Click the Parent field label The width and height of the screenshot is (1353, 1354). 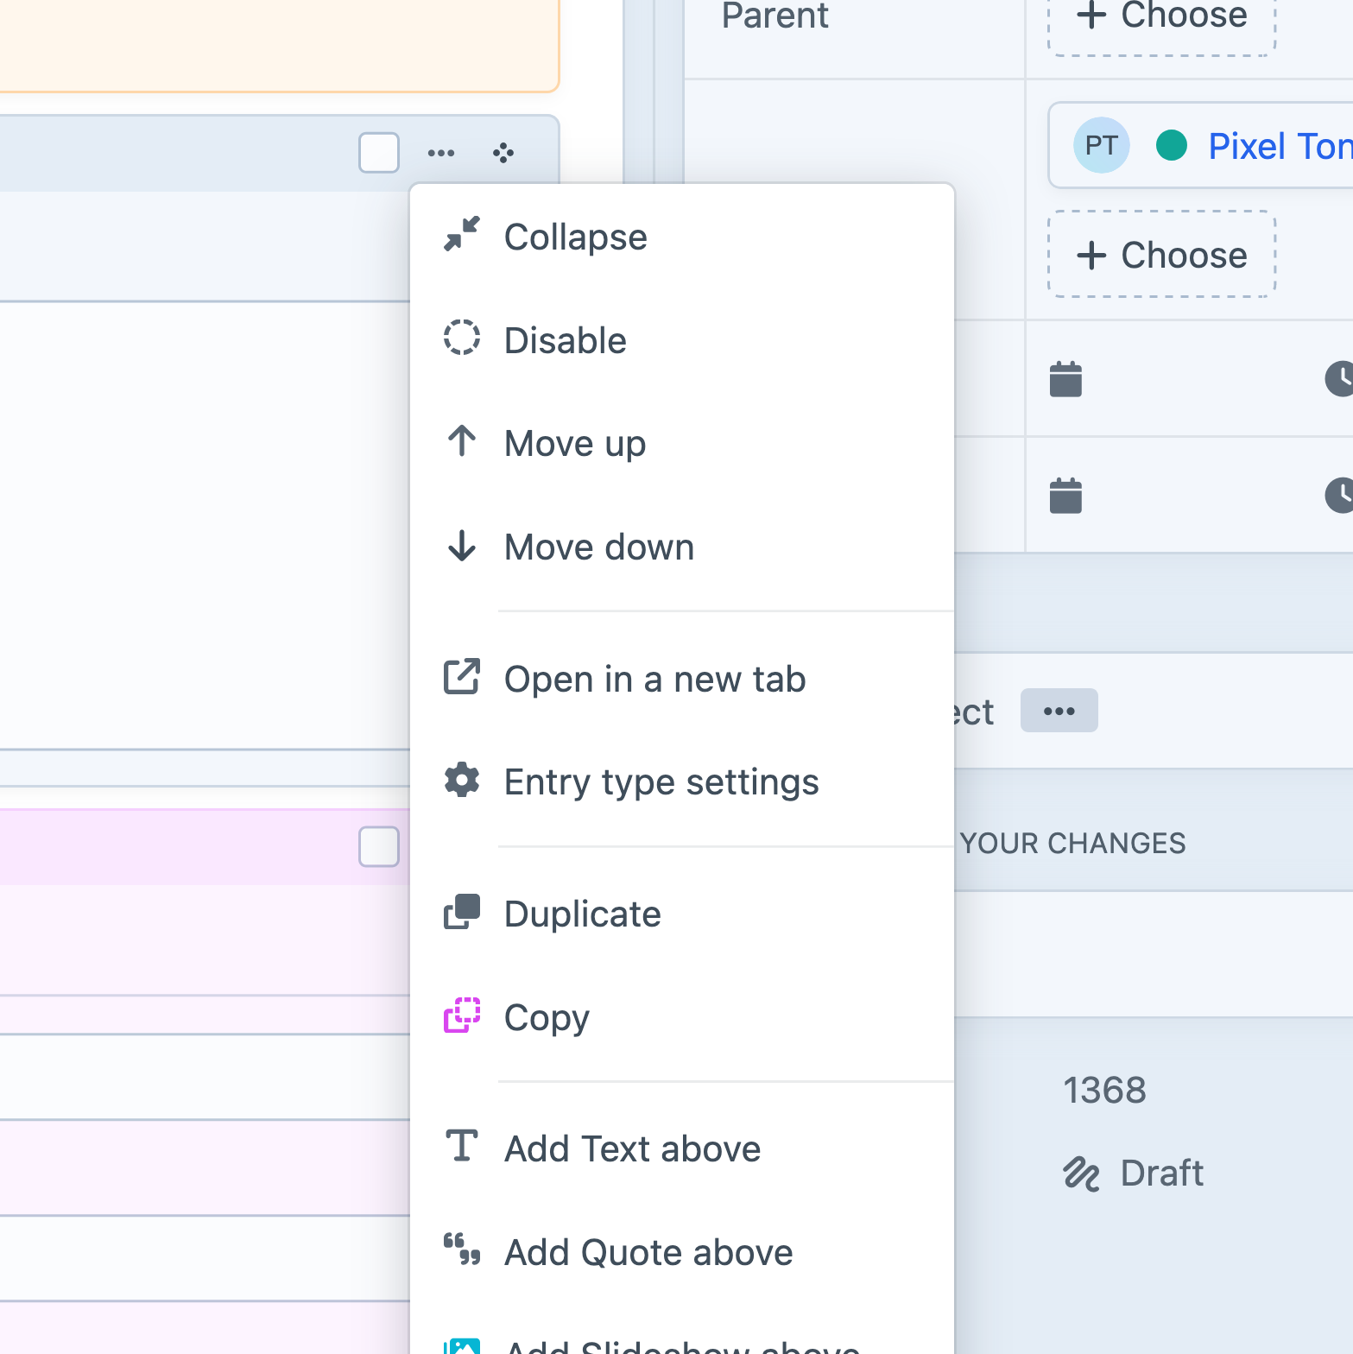click(x=774, y=16)
